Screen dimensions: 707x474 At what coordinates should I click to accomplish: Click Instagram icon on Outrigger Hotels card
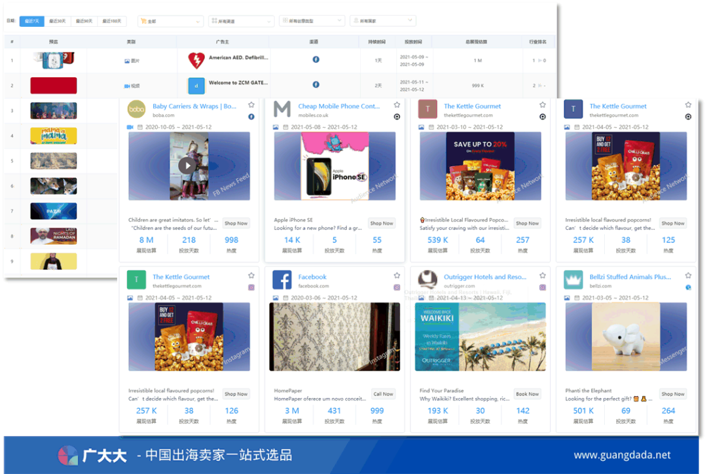click(543, 287)
